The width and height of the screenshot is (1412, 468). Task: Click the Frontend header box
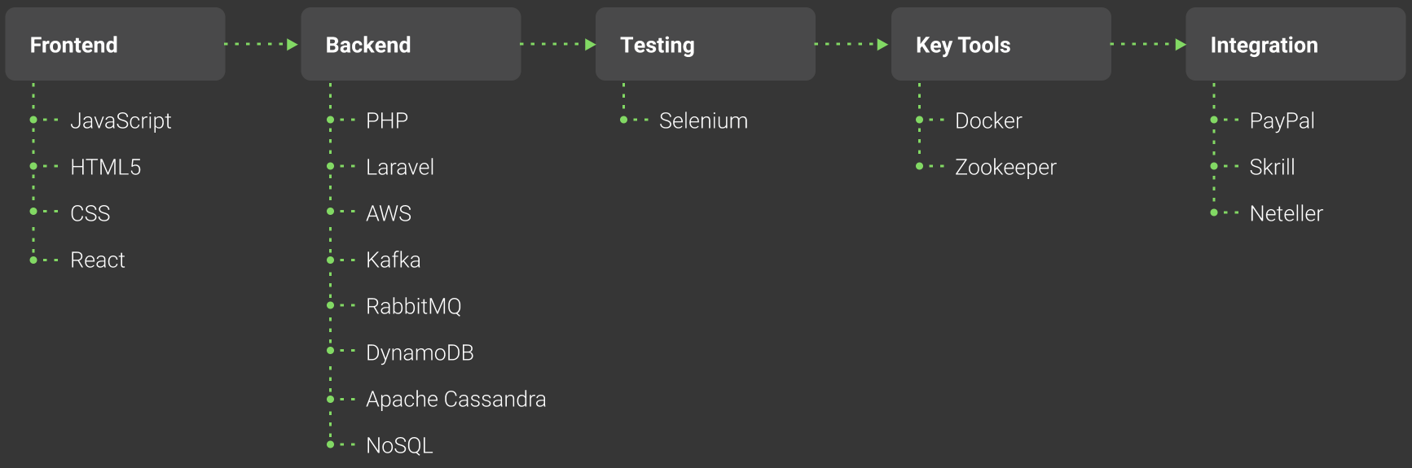115,44
